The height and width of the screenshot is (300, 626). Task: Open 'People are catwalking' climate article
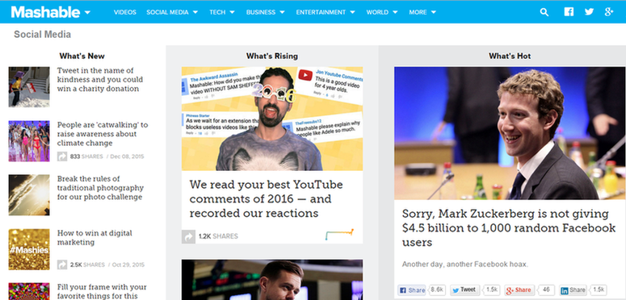[103, 134]
